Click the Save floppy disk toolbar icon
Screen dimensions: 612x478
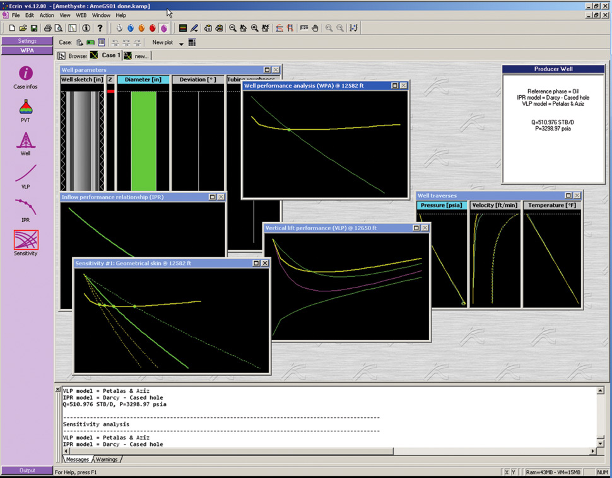[34, 28]
